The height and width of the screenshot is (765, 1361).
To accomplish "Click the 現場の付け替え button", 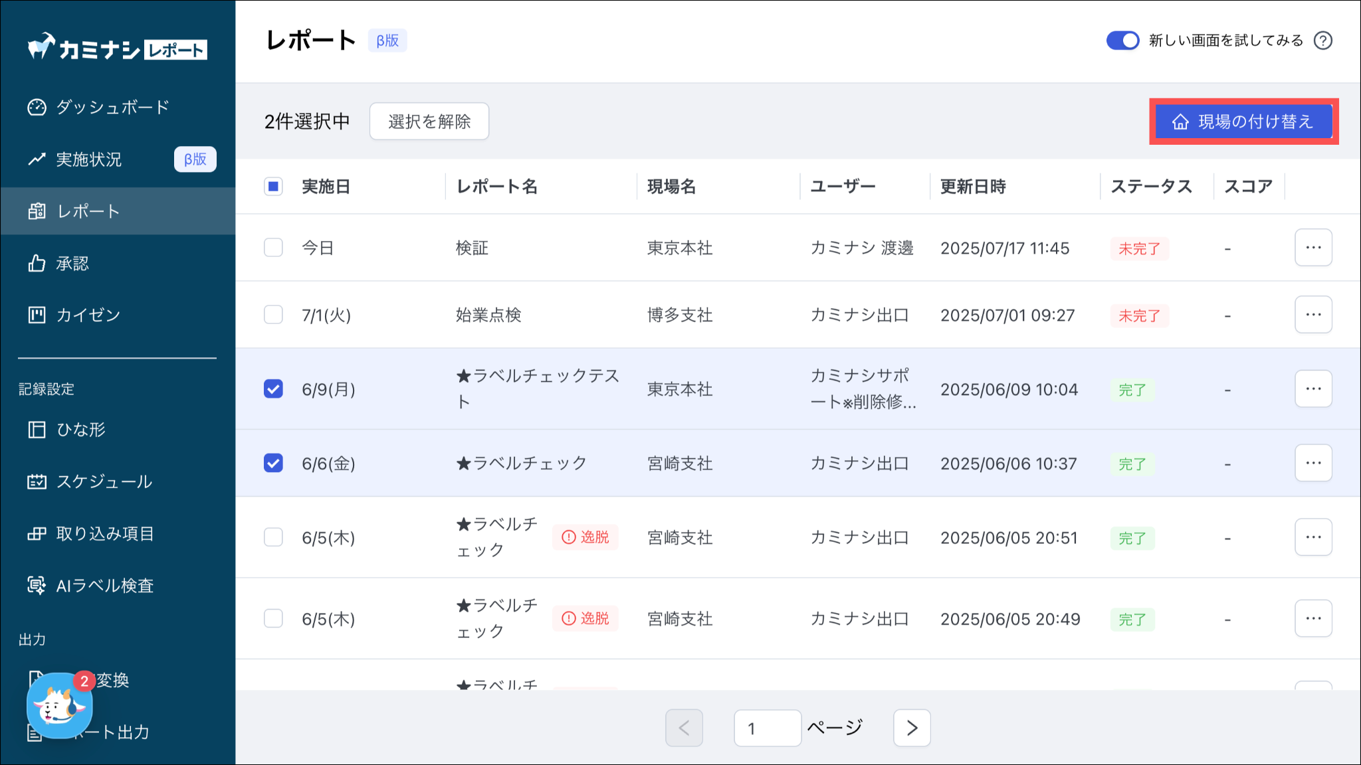I will 1243,122.
